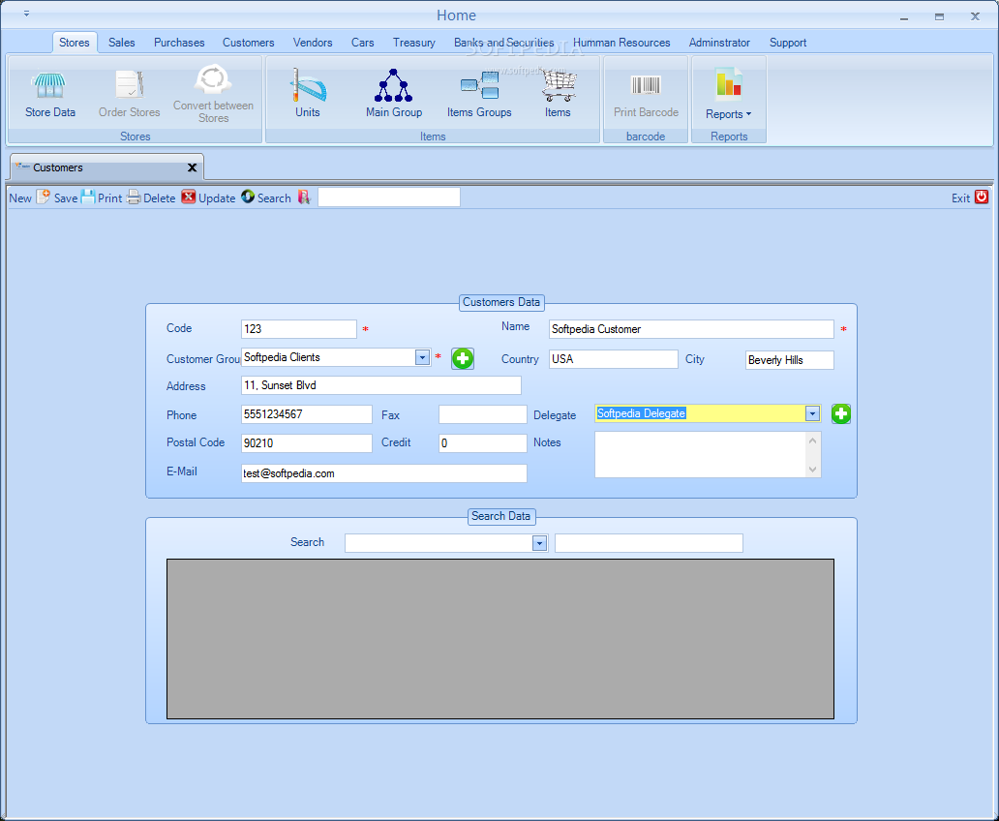Add a new customer group with plus icon
Image resolution: width=999 pixels, height=821 pixels.
(463, 358)
